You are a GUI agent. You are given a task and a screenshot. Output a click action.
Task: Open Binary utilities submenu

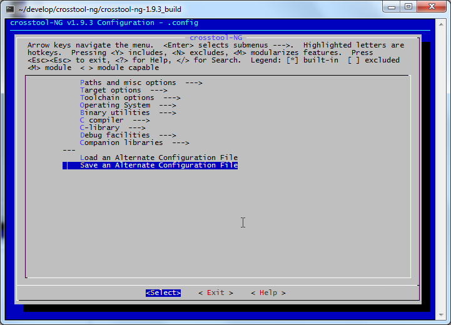(128, 112)
